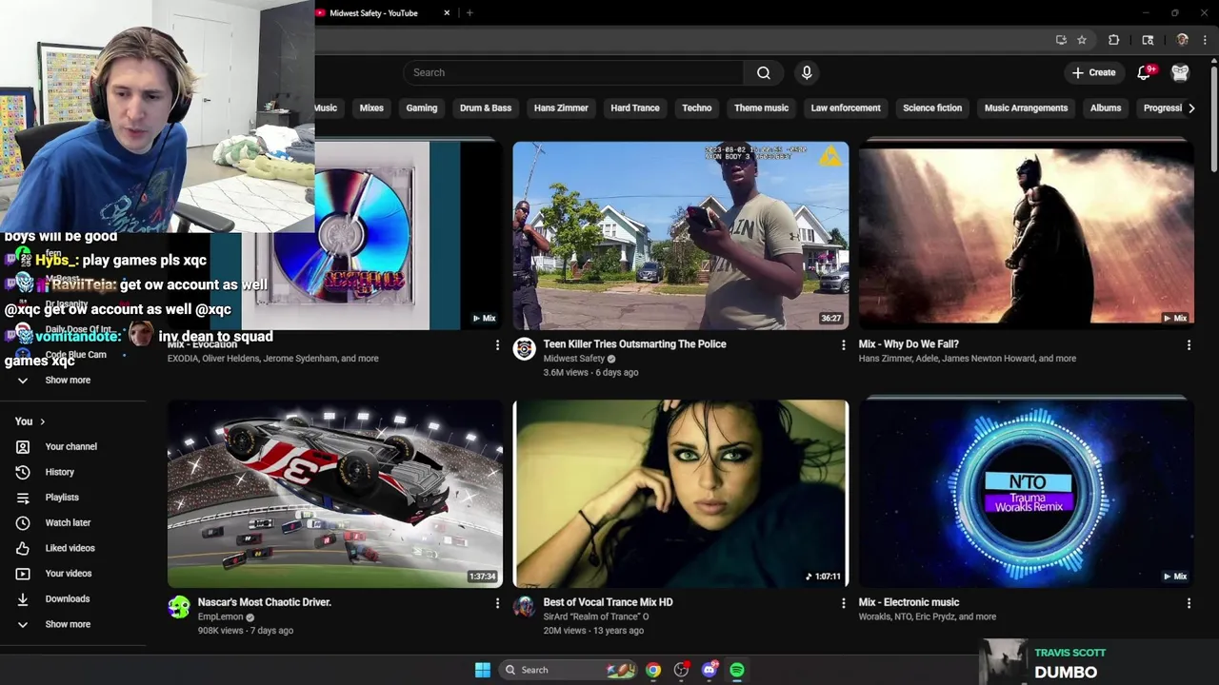Open OBS Studio from the taskbar
1219x685 pixels.
pos(681,670)
